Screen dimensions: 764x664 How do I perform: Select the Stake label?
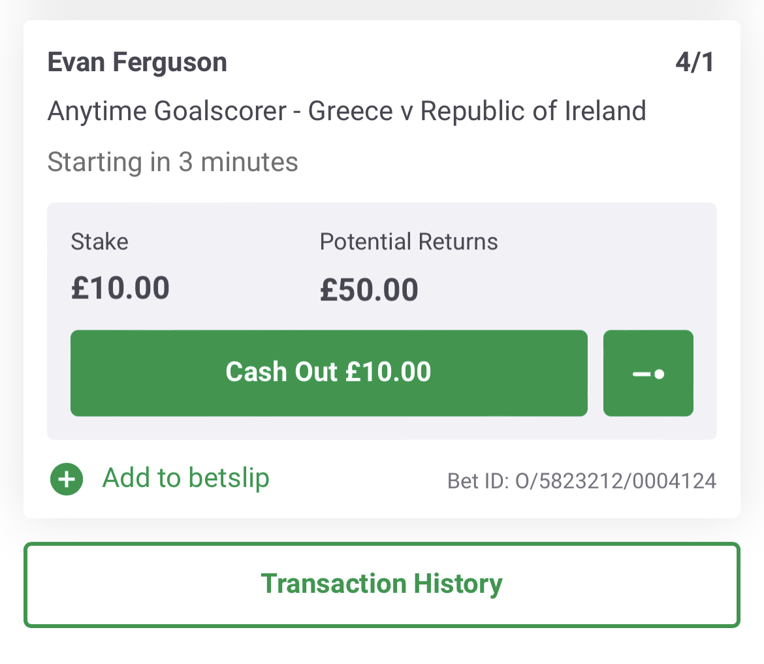pos(99,242)
